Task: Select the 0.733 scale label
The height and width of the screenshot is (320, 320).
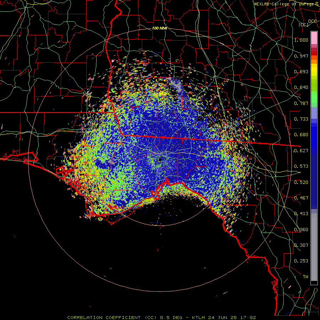Action: coord(301,119)
